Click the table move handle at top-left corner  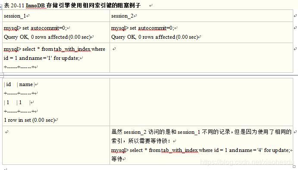click(x=1, y=7)
